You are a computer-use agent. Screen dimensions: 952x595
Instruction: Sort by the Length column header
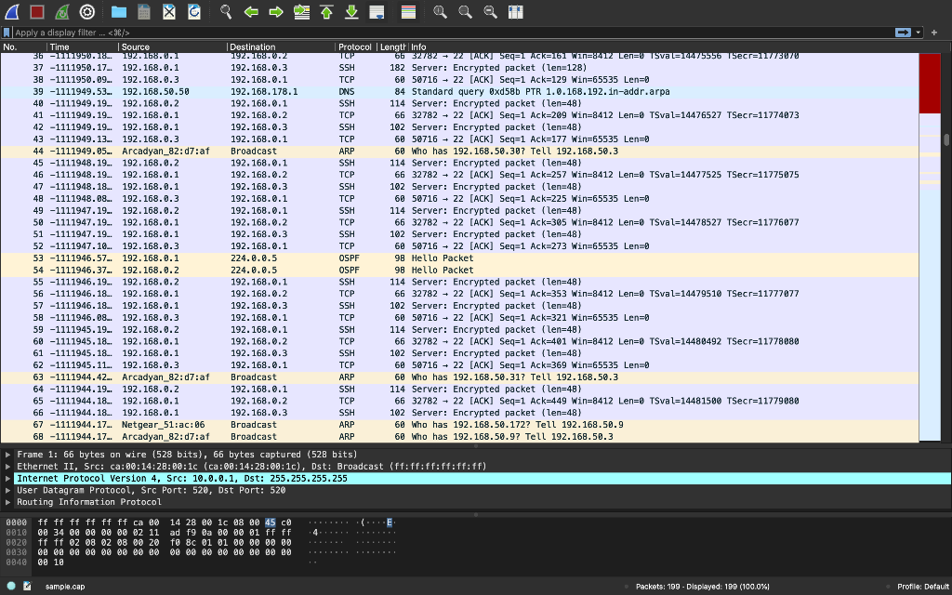tap(392, 46)
